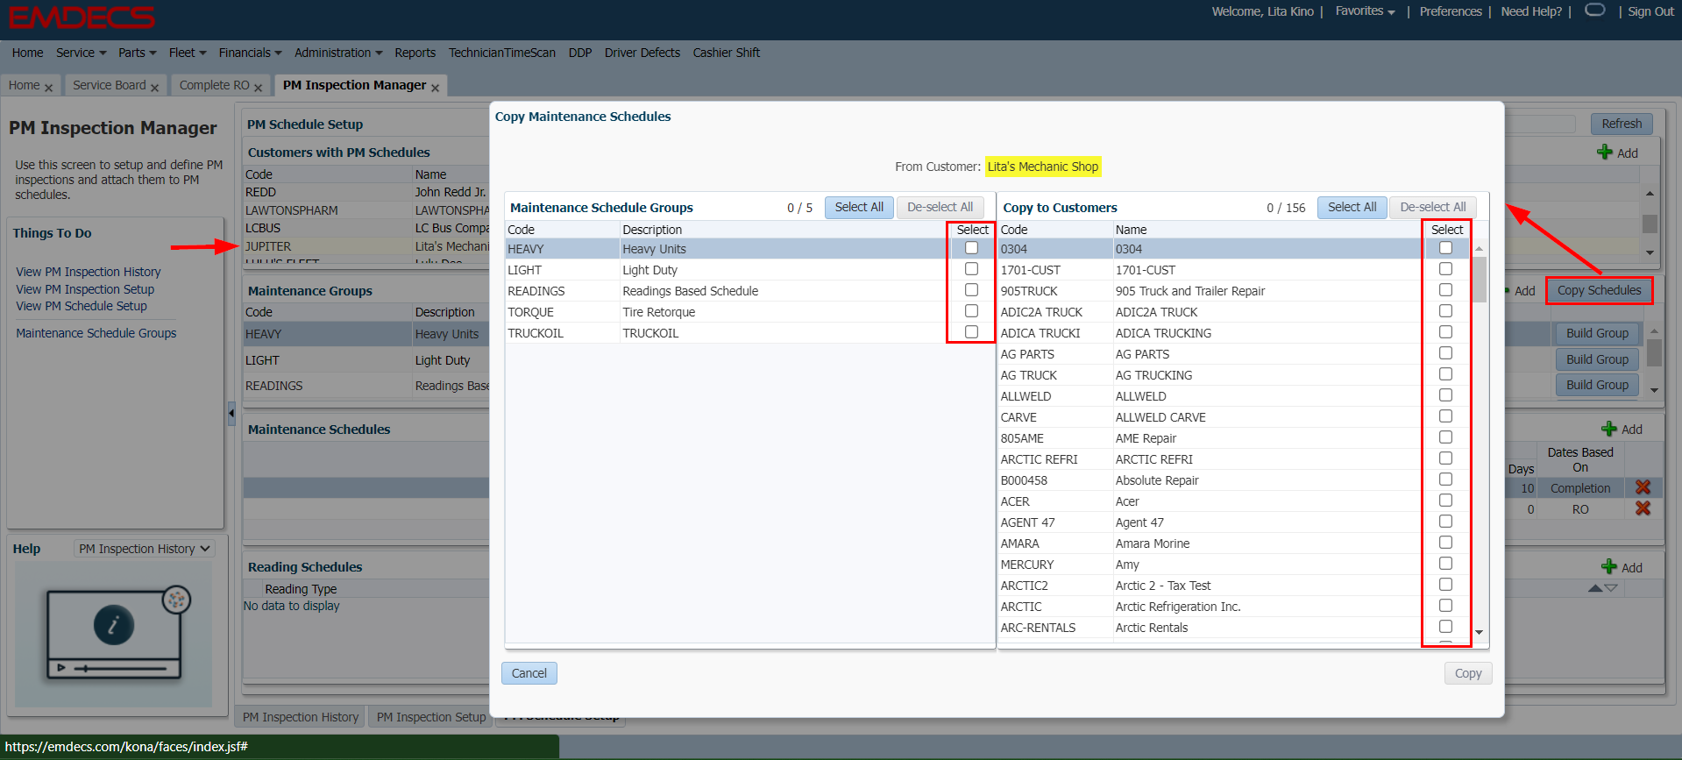Viewport: 1682px width, 760px height.
Task: Check the Absolute Repair customer checkbox
Action: click(x=1445, y=479)
